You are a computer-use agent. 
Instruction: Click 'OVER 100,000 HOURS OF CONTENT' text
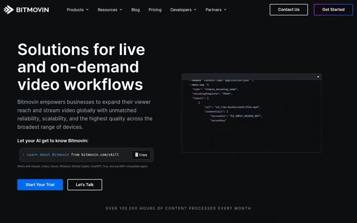coord(178,208)
